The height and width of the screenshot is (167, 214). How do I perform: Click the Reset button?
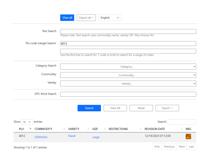click(x=141, y=108)
